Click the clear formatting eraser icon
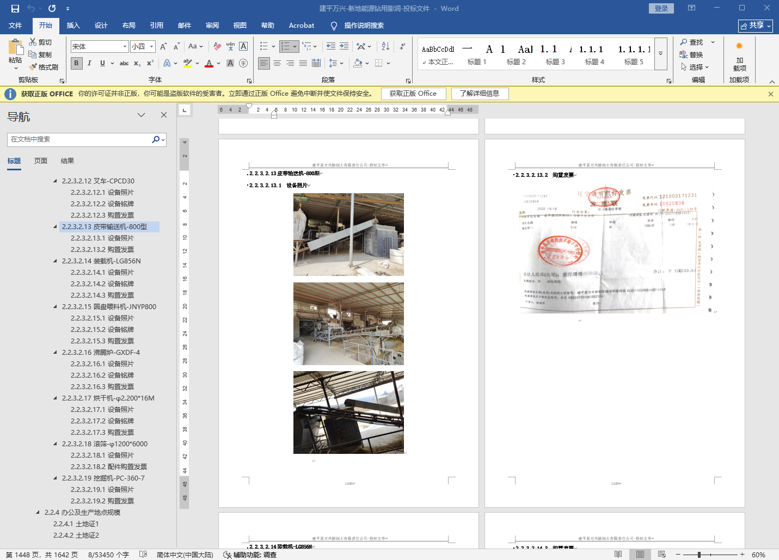Screen dimensions: 779x560 [x=217, y=47]
